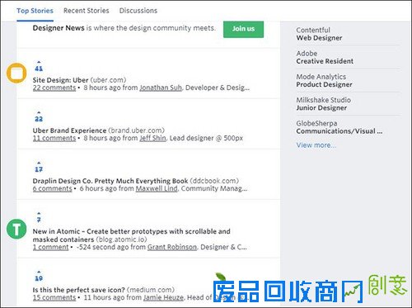
Task: Open Milkshake Studio Junior Designer job listing
Action: pos(324,104)
